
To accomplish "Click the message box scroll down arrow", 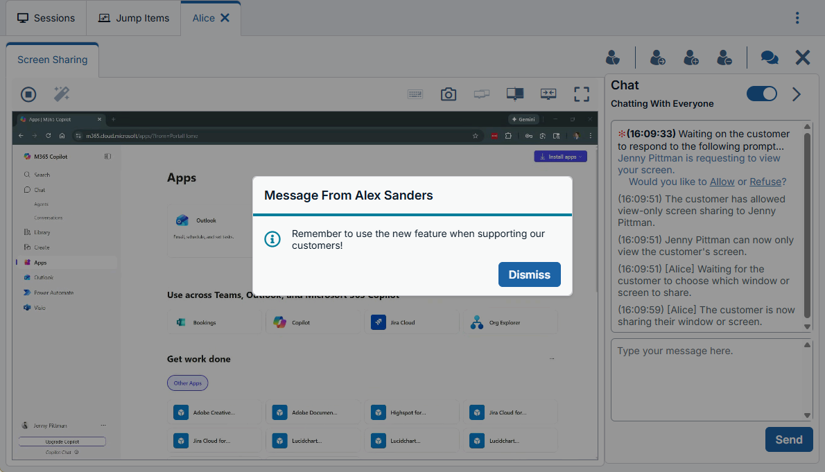I will pyautogui.click(x=807, y=415).
